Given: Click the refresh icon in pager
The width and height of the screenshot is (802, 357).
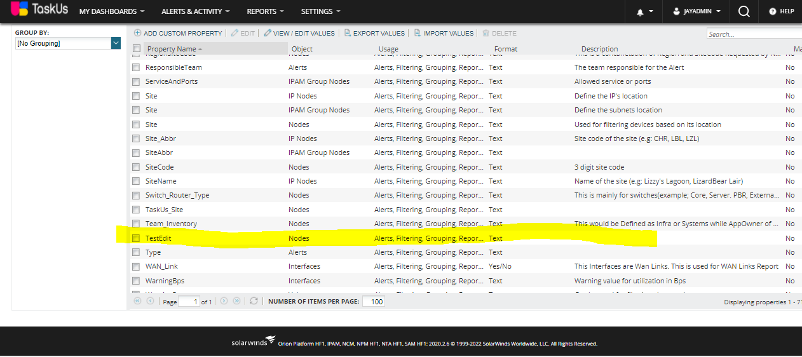Looking at the screenshot, I should (254, 301).
